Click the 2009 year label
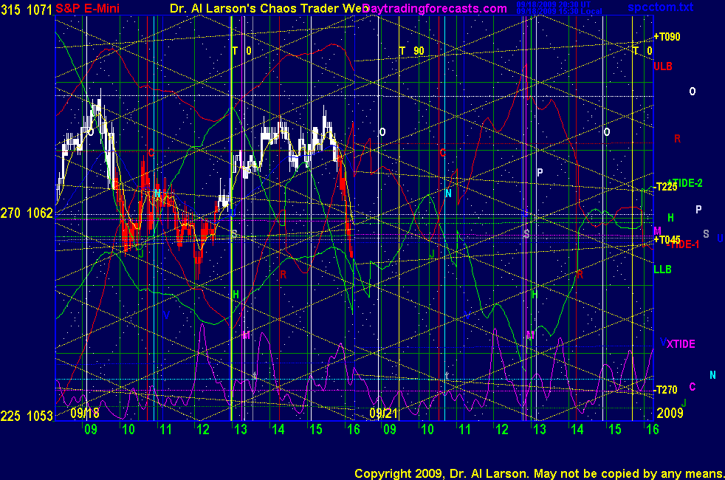The image size is (725, 480). click(x=670, y=413)
